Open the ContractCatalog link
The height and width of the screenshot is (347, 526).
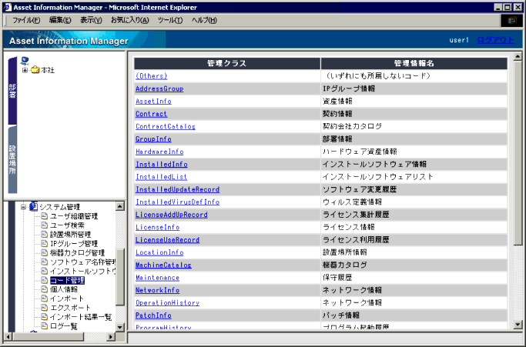[166, 127]
